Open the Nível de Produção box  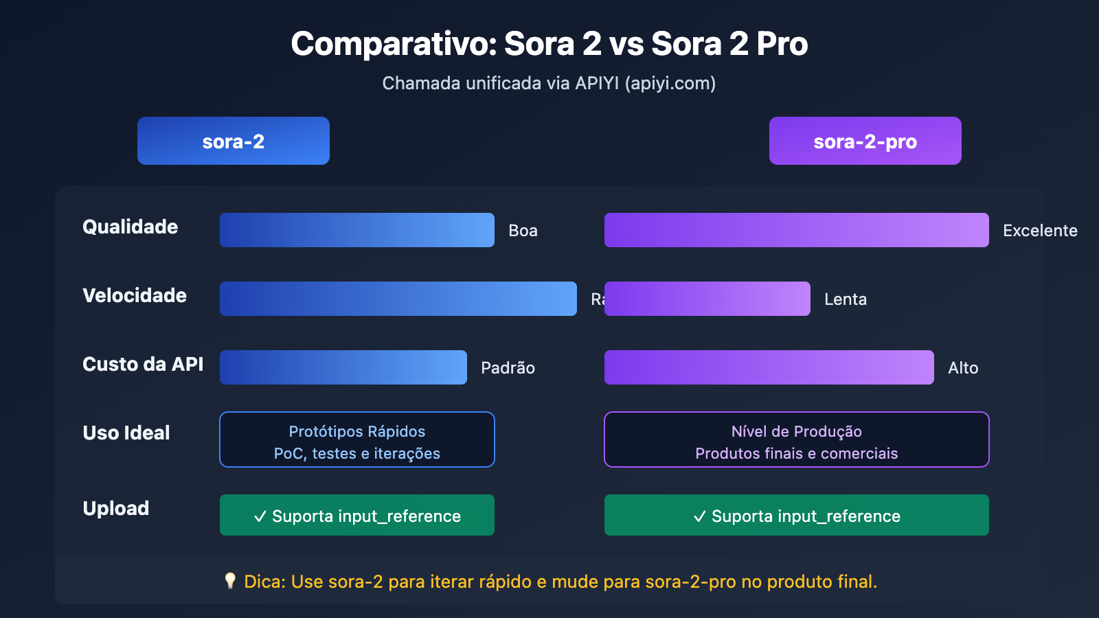(x=796, y=439)
